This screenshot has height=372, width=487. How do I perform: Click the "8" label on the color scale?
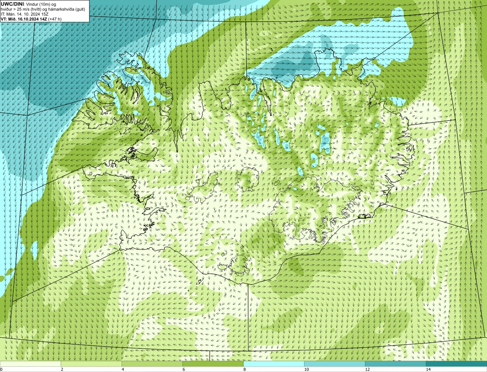point(244,369)
